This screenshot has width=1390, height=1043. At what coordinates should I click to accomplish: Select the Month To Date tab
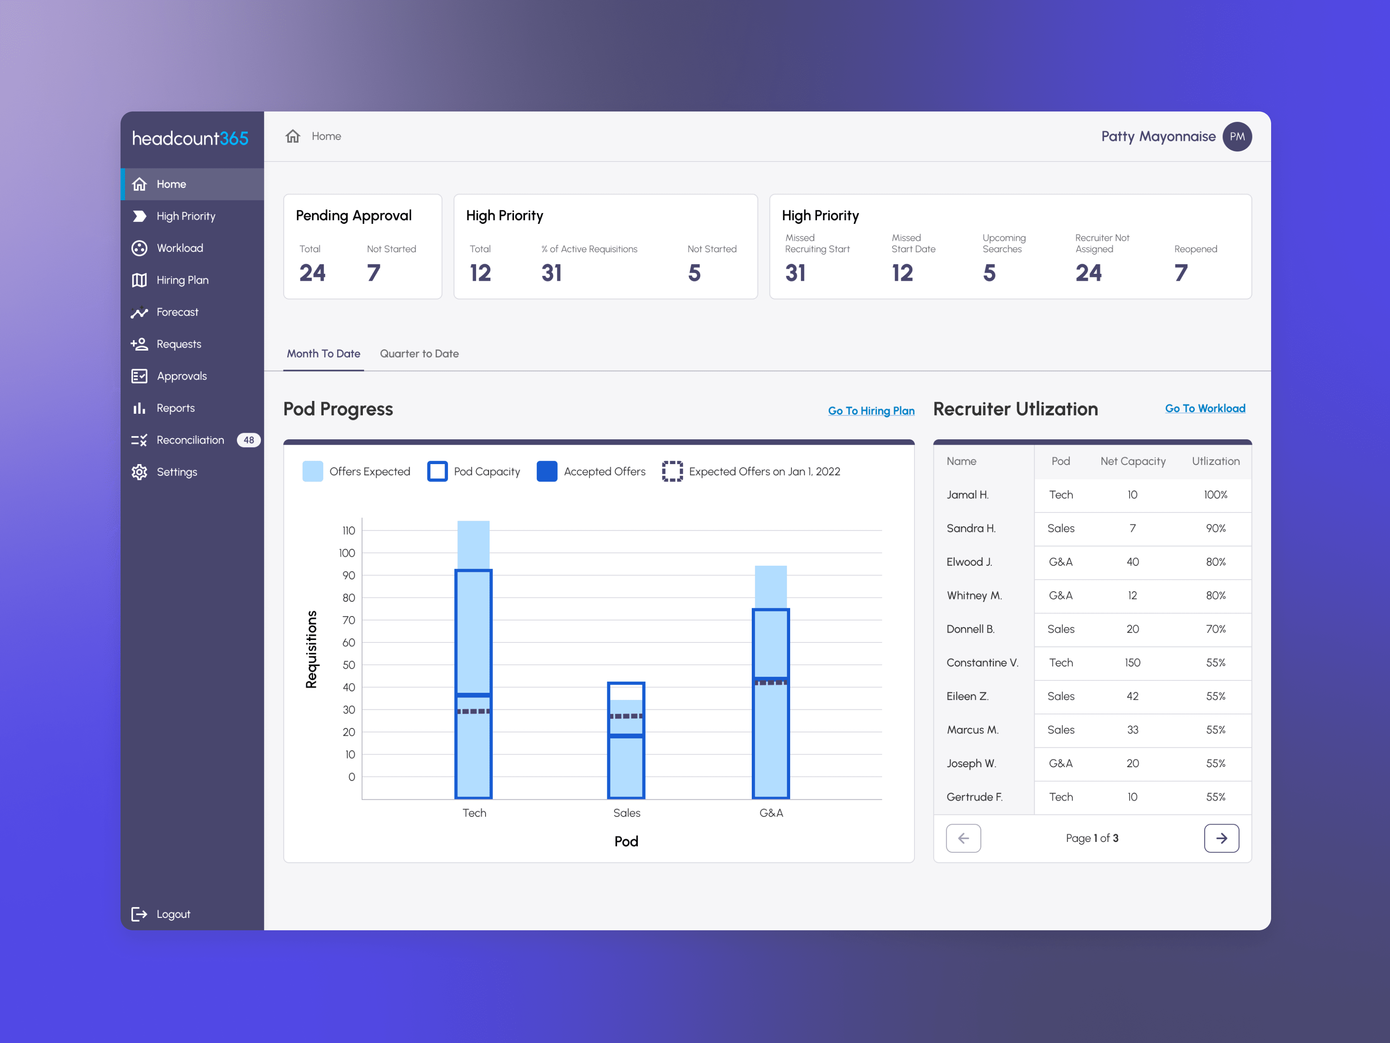click(324, 354)
